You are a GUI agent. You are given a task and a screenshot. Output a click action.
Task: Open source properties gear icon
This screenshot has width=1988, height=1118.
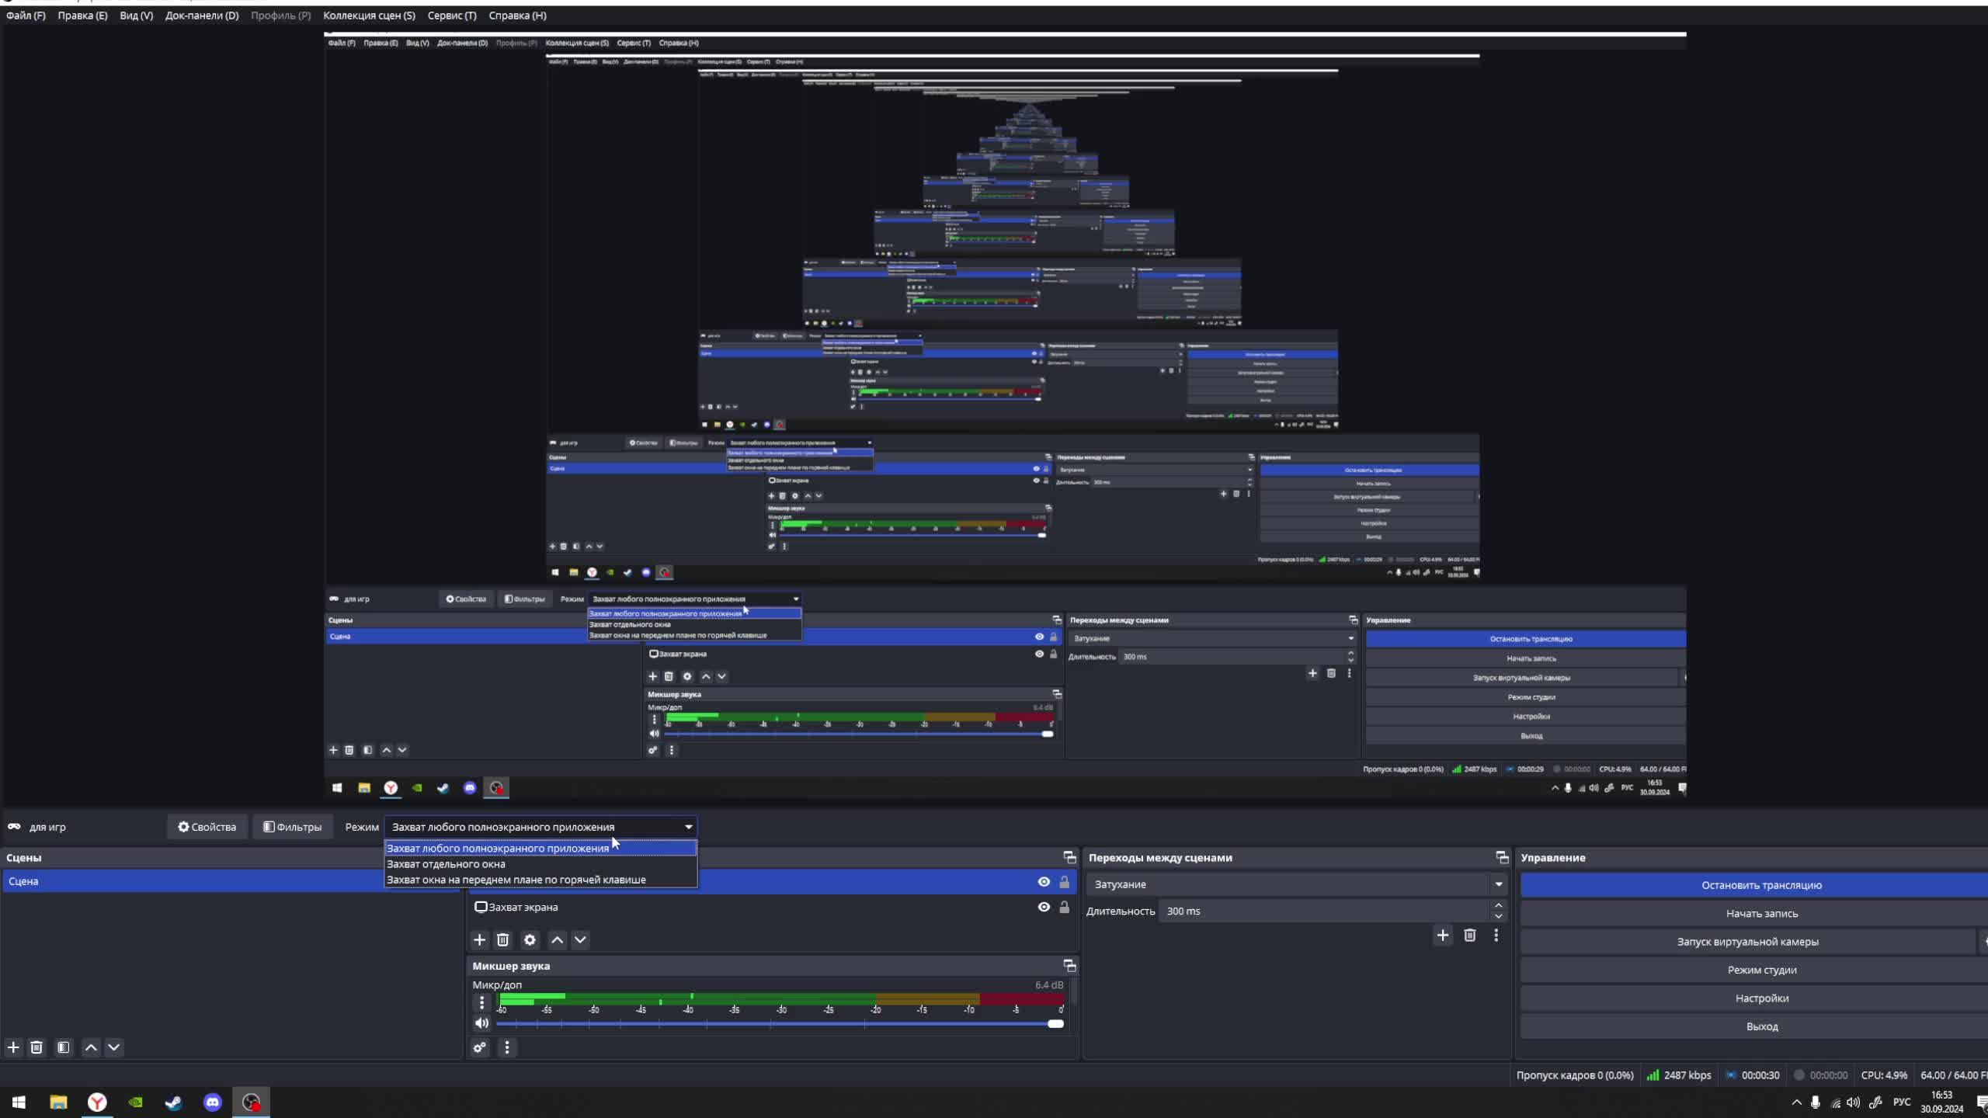click(x=530, y=940)
